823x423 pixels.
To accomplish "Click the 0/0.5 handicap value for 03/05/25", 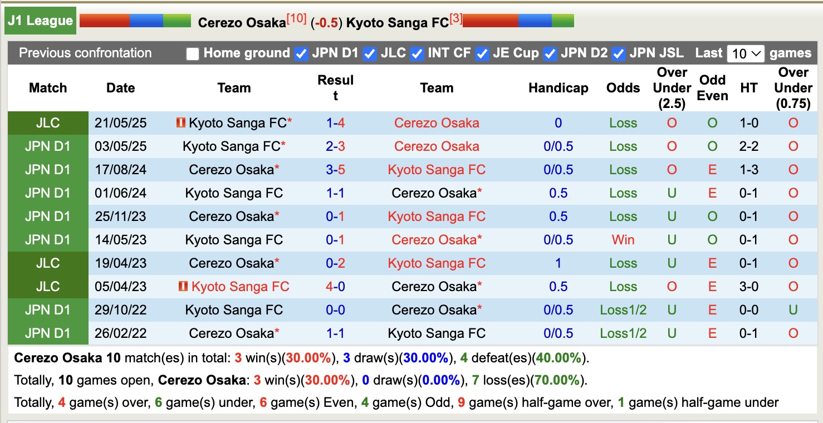I will click(x=558, y=146).
